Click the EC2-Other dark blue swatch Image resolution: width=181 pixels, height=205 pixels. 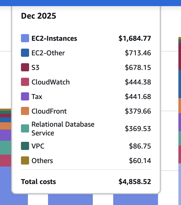pos(25,53)
